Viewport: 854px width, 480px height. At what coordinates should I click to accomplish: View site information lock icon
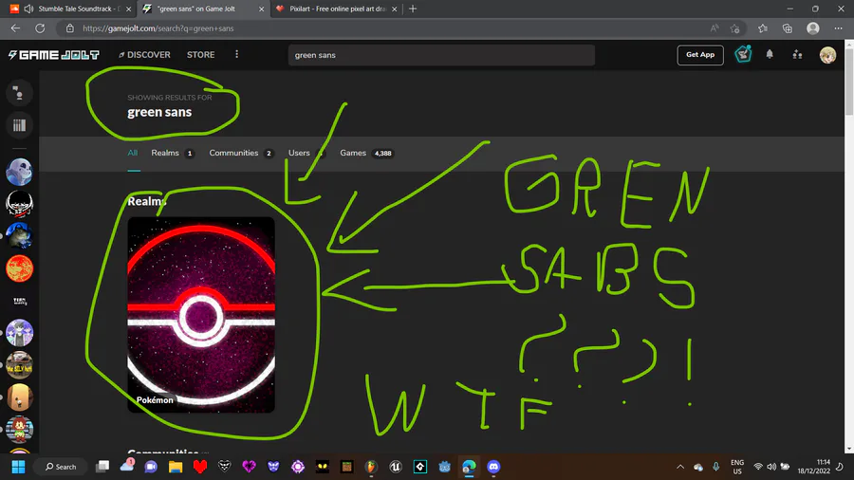click(x=69, y=28)
